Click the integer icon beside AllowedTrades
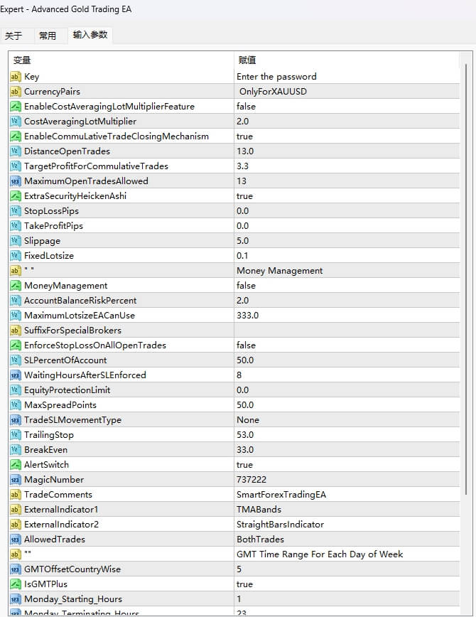 15,540
